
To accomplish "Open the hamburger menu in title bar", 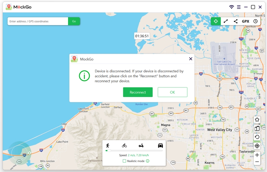I will pos(239,7).
